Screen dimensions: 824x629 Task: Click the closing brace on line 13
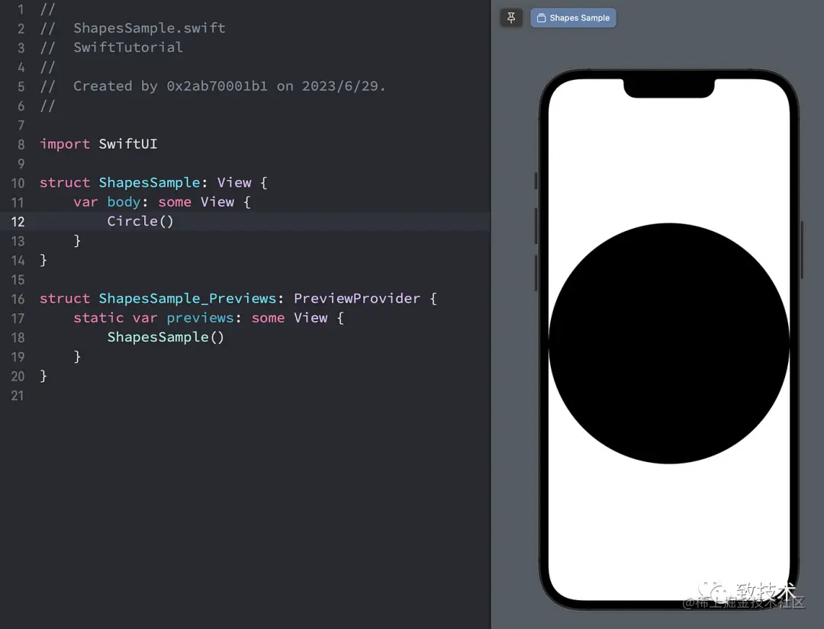point(77,240)
